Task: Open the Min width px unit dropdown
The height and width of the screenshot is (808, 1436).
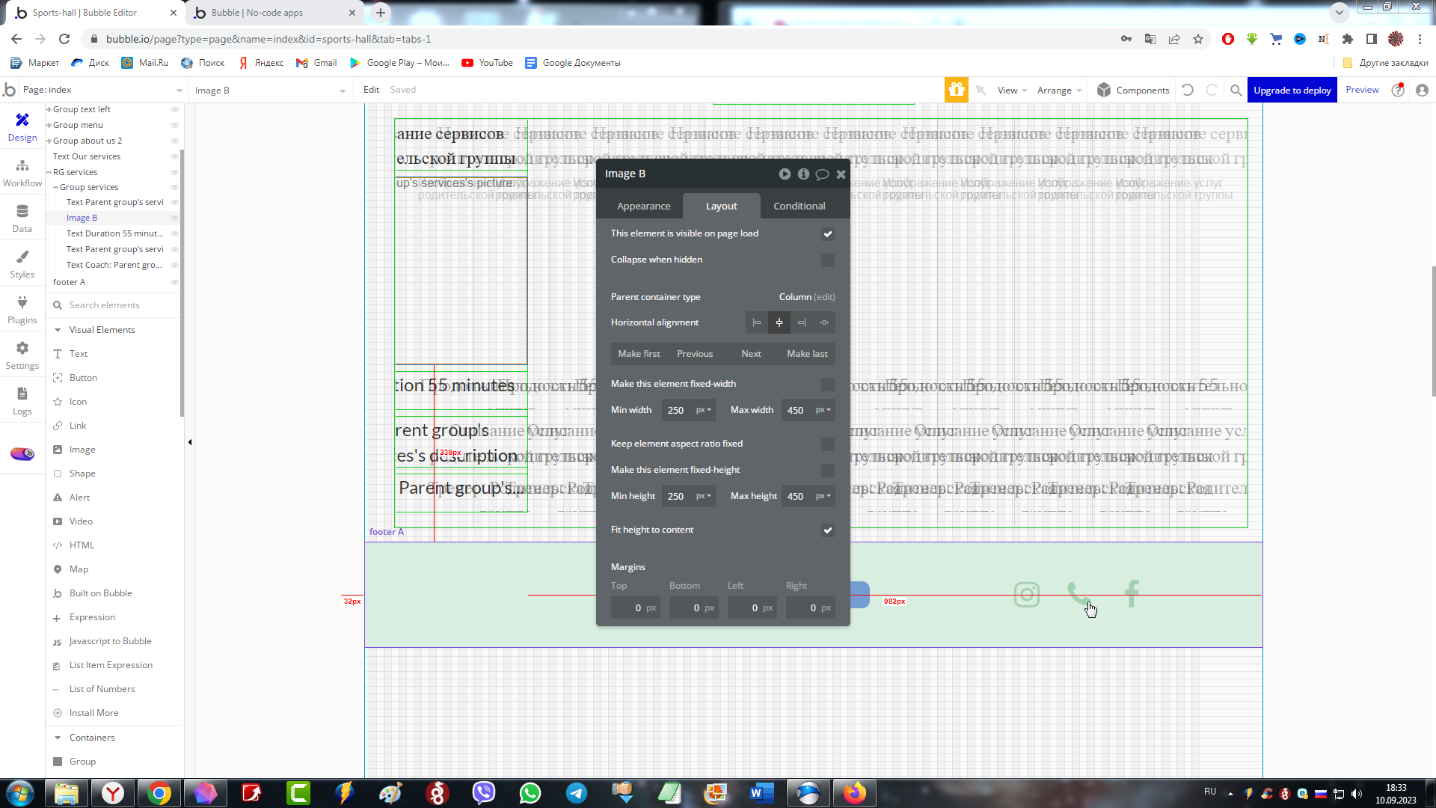Action: [x=704, y=410]
